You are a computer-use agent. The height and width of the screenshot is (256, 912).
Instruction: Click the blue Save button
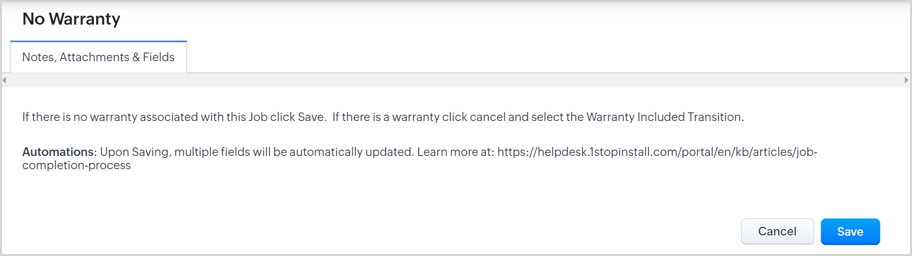coord(850,232)
